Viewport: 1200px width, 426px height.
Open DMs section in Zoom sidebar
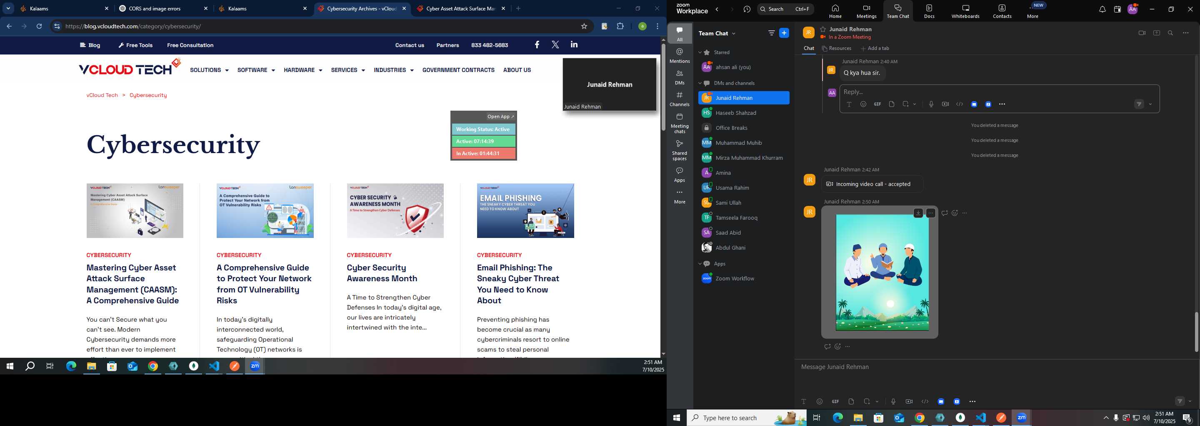tap(680, 77)
